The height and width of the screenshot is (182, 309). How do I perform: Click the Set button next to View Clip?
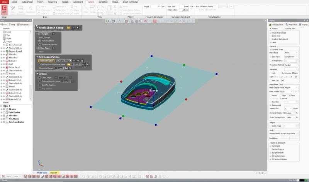(x=282, y=80)
